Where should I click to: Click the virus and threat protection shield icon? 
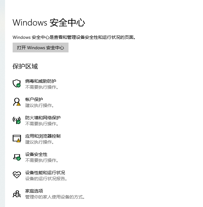tap(16, 84)
